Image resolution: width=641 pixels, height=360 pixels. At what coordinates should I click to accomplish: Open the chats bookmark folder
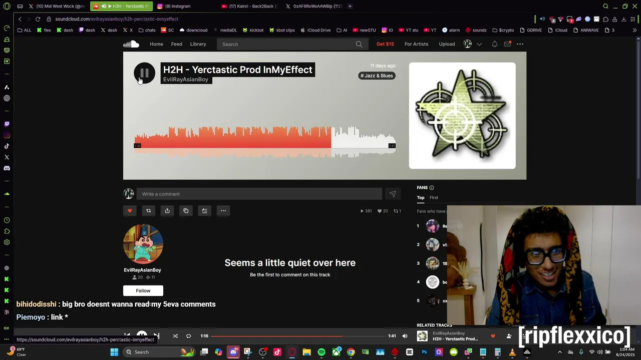pyautogui.click(x=147, y=30)
